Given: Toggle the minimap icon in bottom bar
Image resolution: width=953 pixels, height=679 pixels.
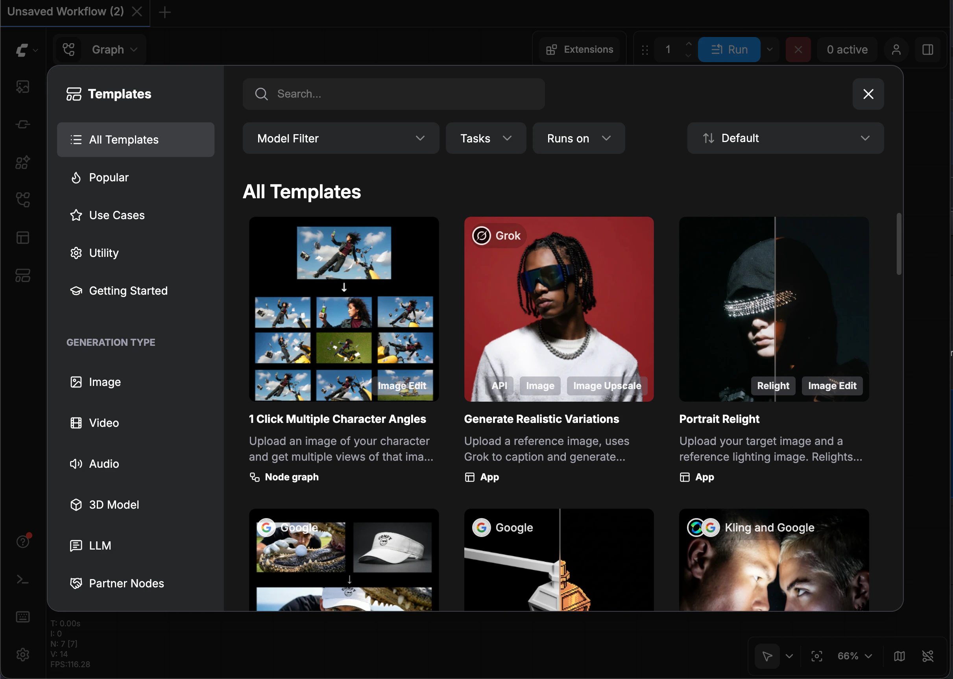Looking at the screenshot, I should [x=899, y=656].
